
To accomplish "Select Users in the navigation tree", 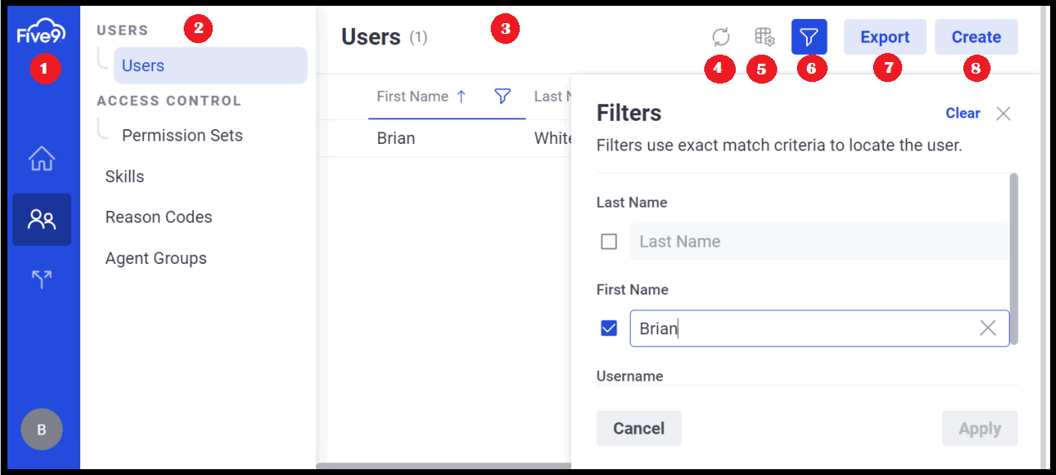I will click(143, 65).
